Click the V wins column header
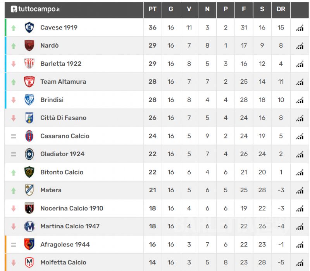Image resolution: width=310 pixels, height=271 pixels. click(189, 9)
